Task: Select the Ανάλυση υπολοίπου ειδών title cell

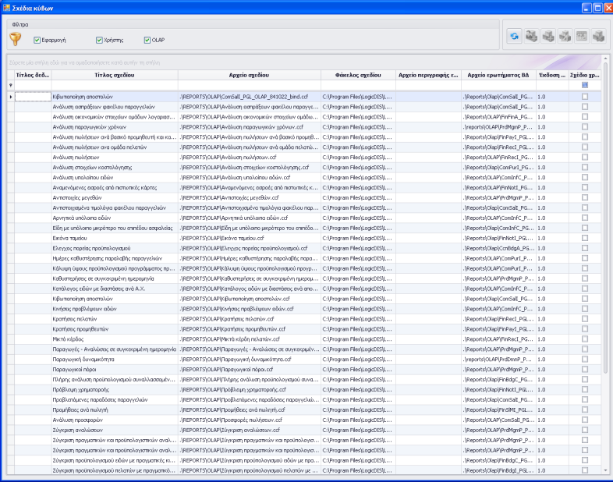Action: (x=115, y=178)
